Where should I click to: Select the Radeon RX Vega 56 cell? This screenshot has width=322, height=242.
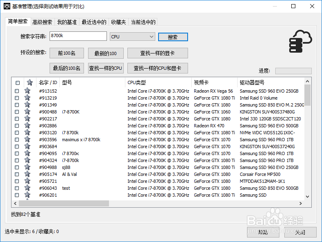pos(213,91)
